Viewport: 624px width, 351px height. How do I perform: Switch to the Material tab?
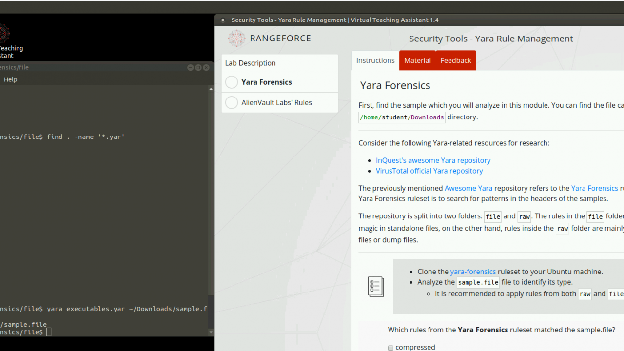417,60
